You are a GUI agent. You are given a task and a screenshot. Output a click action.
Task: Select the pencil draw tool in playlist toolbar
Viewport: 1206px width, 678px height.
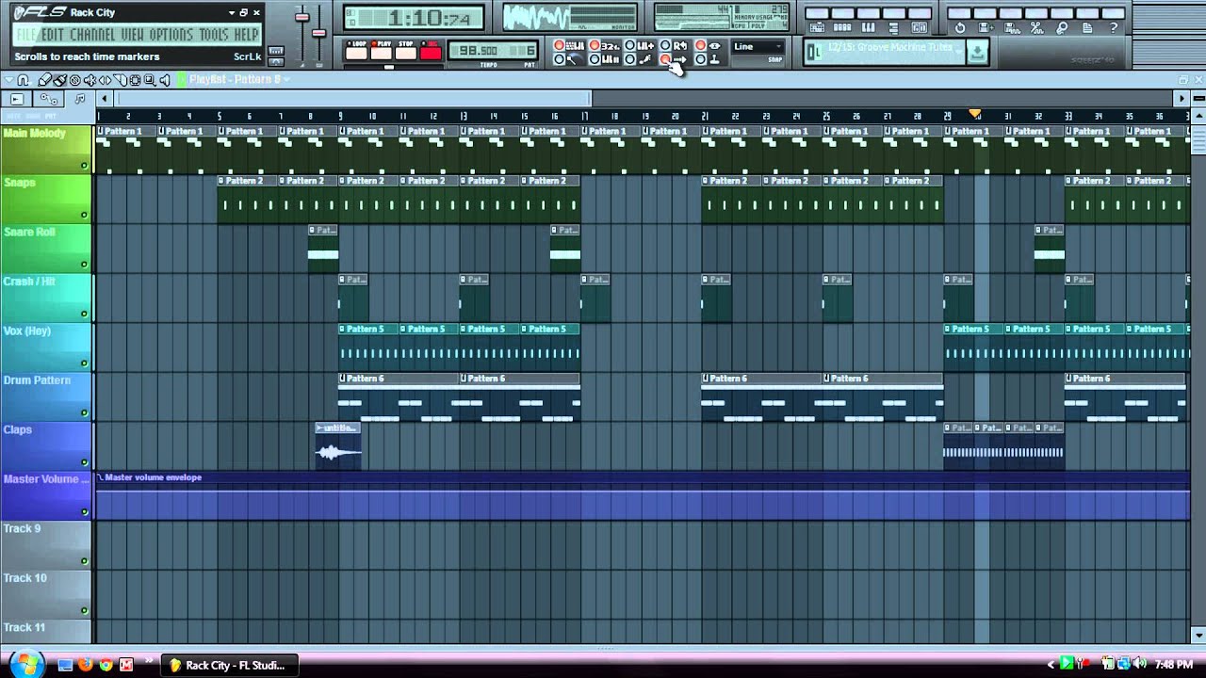pos(44,80)
